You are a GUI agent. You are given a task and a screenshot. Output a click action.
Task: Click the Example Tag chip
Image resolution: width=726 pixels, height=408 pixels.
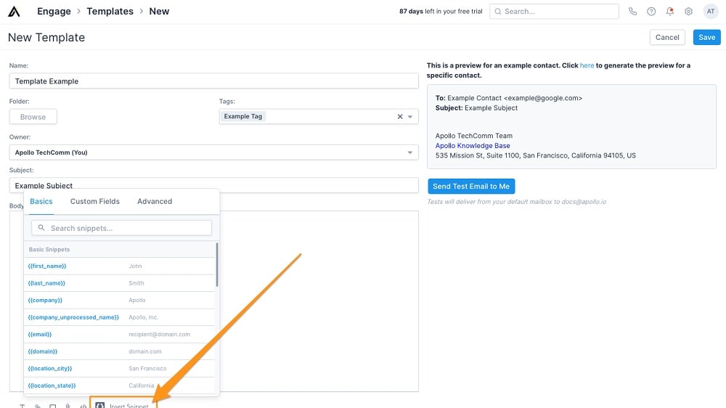coord(243,116)
